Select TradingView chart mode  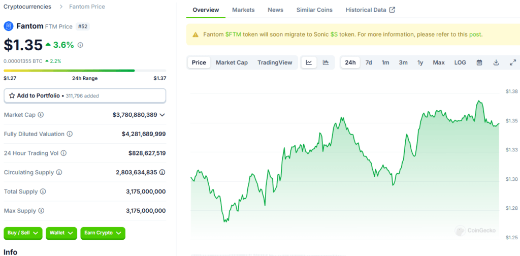[x=275, y=62]
